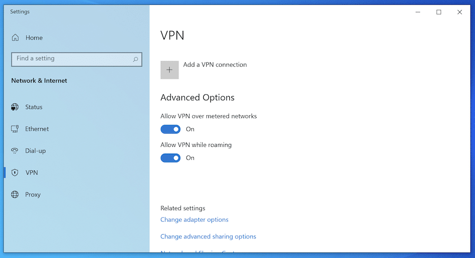The image size is (475, 258).
Task: Click the Dial-up icon
Action: tap(15, 151)
